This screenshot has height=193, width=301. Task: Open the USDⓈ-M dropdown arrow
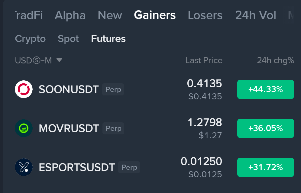click(59, 60)
